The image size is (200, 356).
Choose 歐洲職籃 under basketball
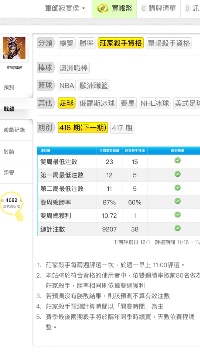click(x=94, y=85)
